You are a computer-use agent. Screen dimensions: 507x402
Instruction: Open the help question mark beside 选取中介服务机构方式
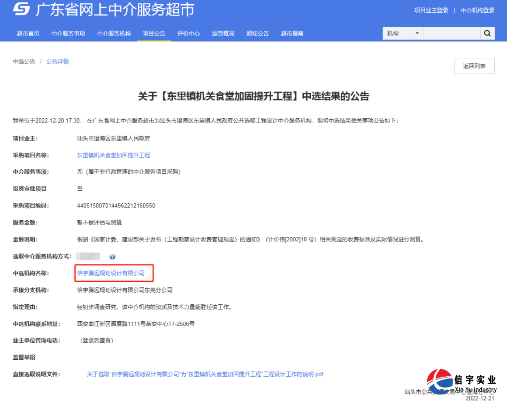coord(111,256)
